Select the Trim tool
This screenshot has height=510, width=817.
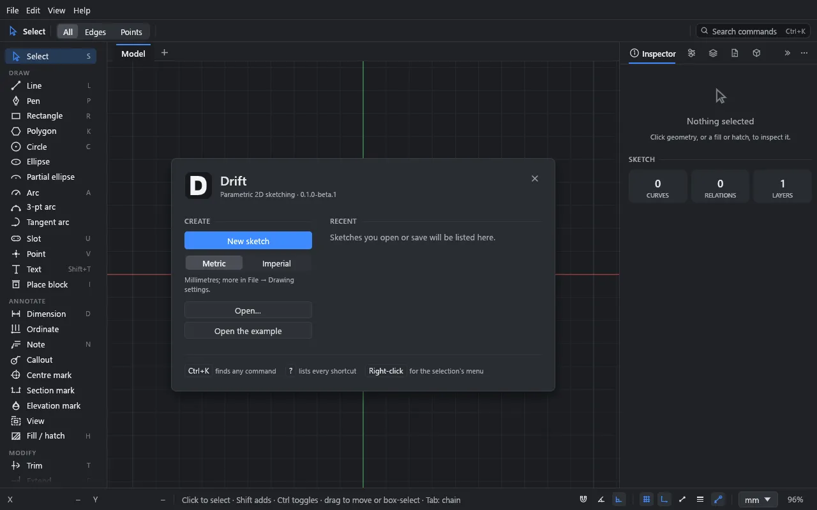(51, 465)
